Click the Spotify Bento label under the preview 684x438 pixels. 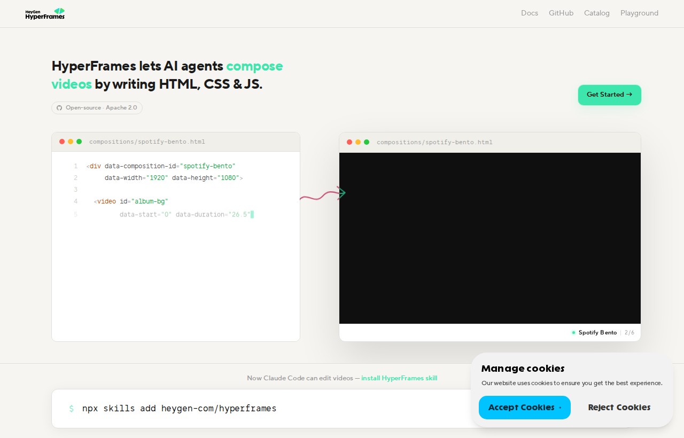[x=597, y=333]
